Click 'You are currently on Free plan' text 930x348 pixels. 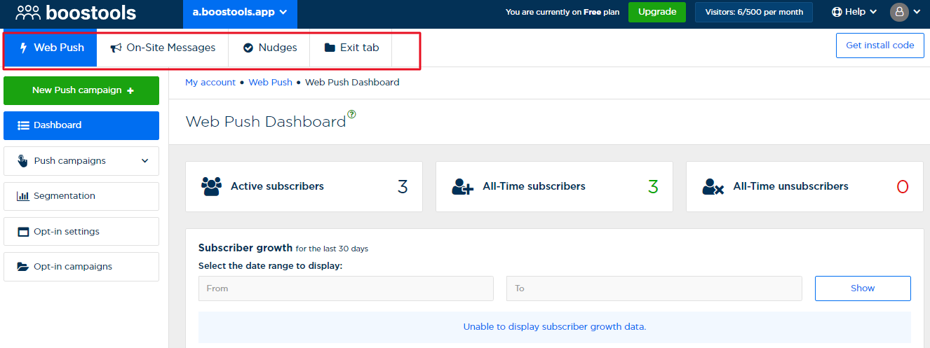click(562, 12)
